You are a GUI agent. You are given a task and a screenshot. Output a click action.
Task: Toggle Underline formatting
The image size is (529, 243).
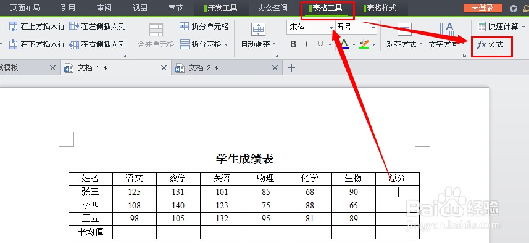pyautogui.click(x=320, y=44)
